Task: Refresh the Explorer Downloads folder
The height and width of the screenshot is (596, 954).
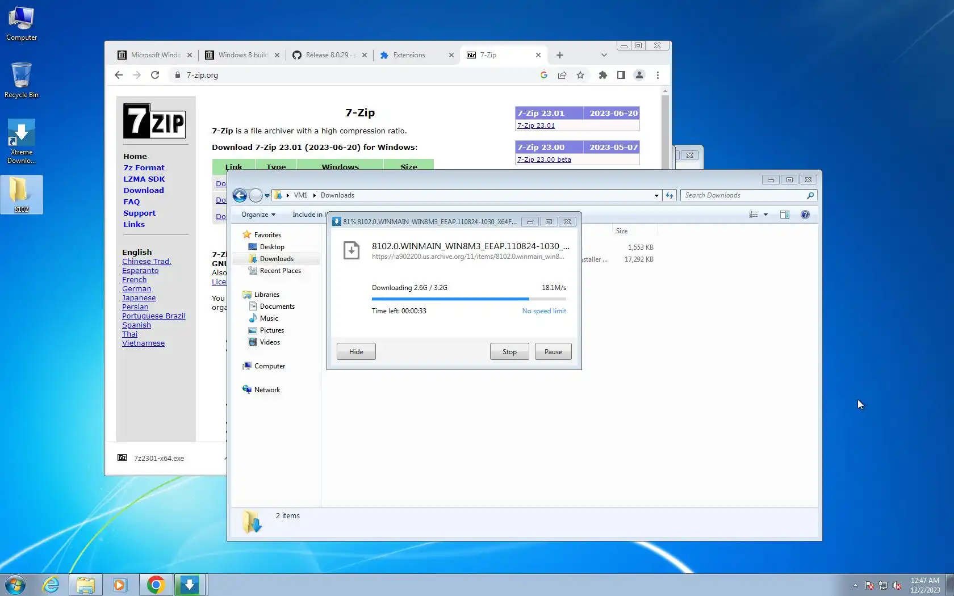Action: [x=670, y=195]
